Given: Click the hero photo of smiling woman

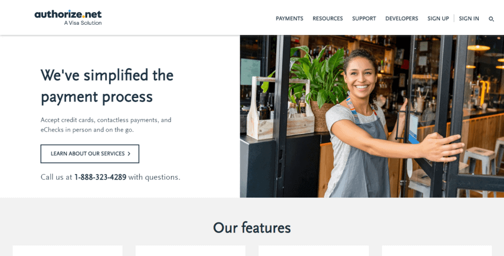Looking at the screenshot, I should (x=372, y=116).
